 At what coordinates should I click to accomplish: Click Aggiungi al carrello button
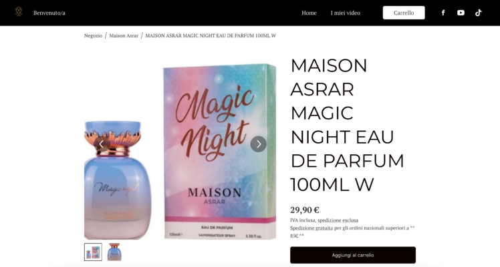353,255
